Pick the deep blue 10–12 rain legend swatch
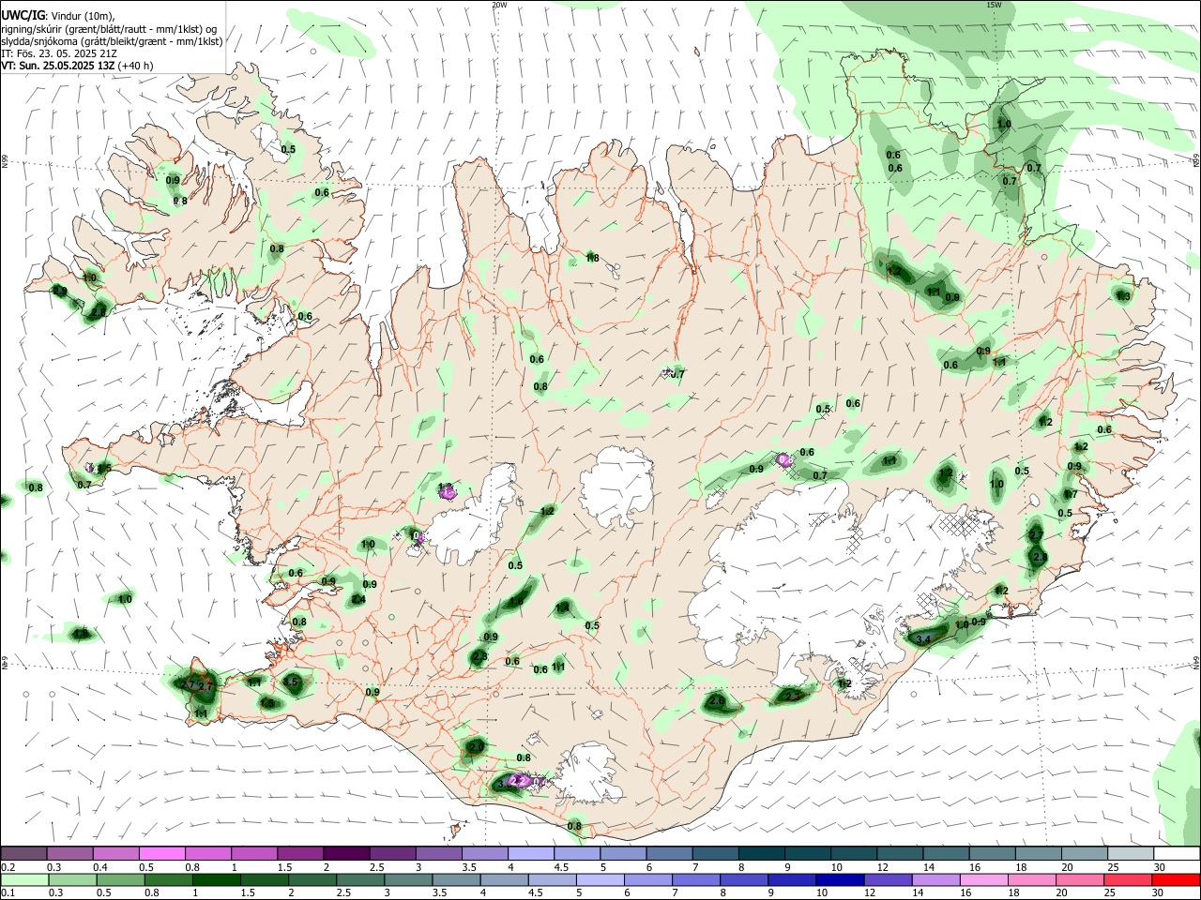This screenshot has width=1201, height=900. coord(839,879)
